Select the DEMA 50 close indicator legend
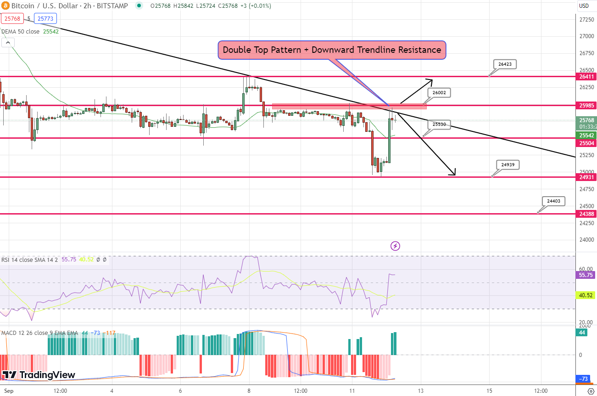 point(30,32)
